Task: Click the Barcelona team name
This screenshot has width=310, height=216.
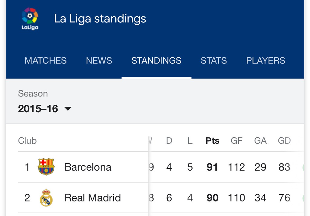Action: click(88, 167)
